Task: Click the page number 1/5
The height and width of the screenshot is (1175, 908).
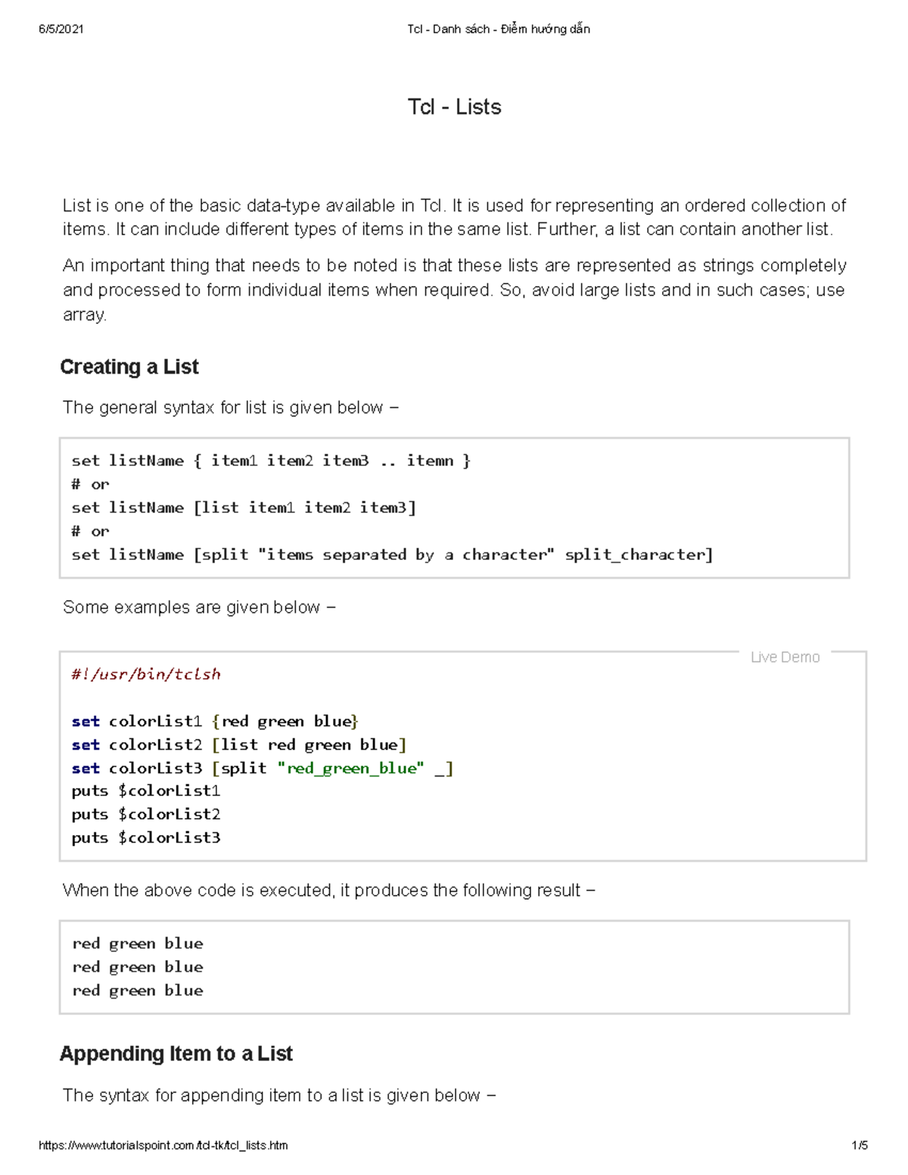Action: click(859, 1145)
